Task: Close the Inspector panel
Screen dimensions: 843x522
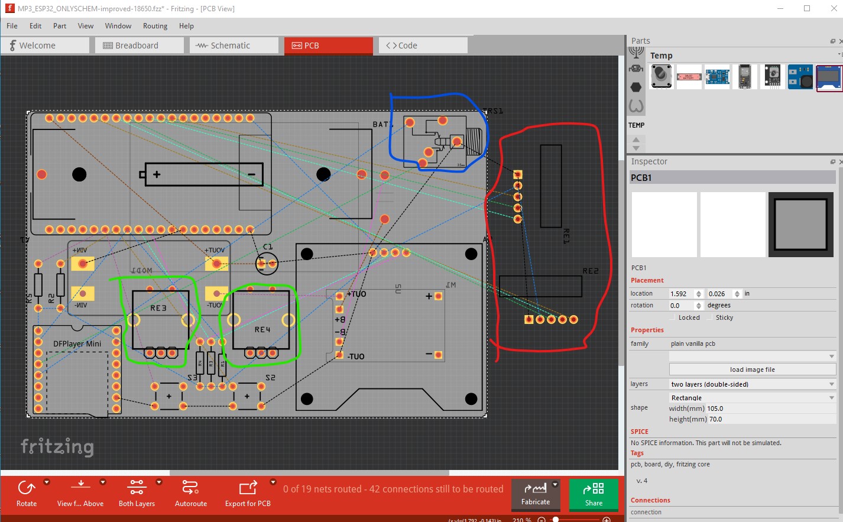Action: pos(841,161)
